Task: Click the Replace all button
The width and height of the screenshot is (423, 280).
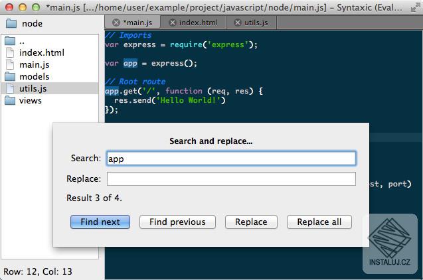Action: click(319, 222)
